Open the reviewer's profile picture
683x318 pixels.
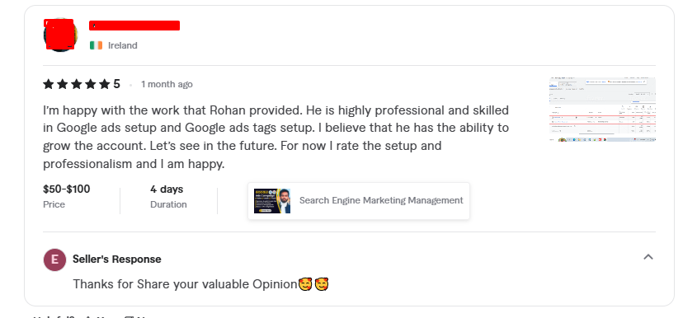tap(60, 35)
